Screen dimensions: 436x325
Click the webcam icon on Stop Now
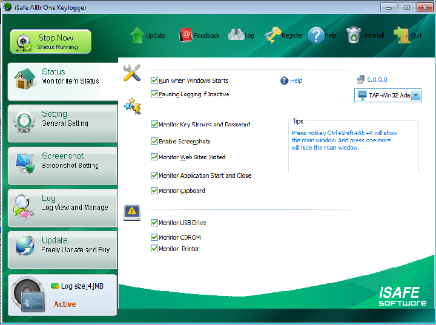pos(24,42)
